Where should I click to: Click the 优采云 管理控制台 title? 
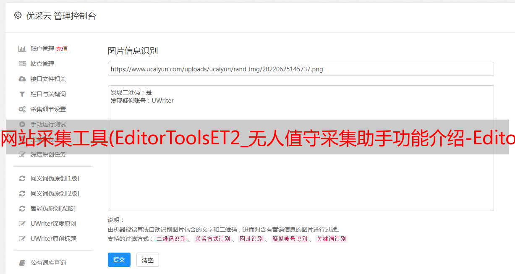(x=61, y=16)
